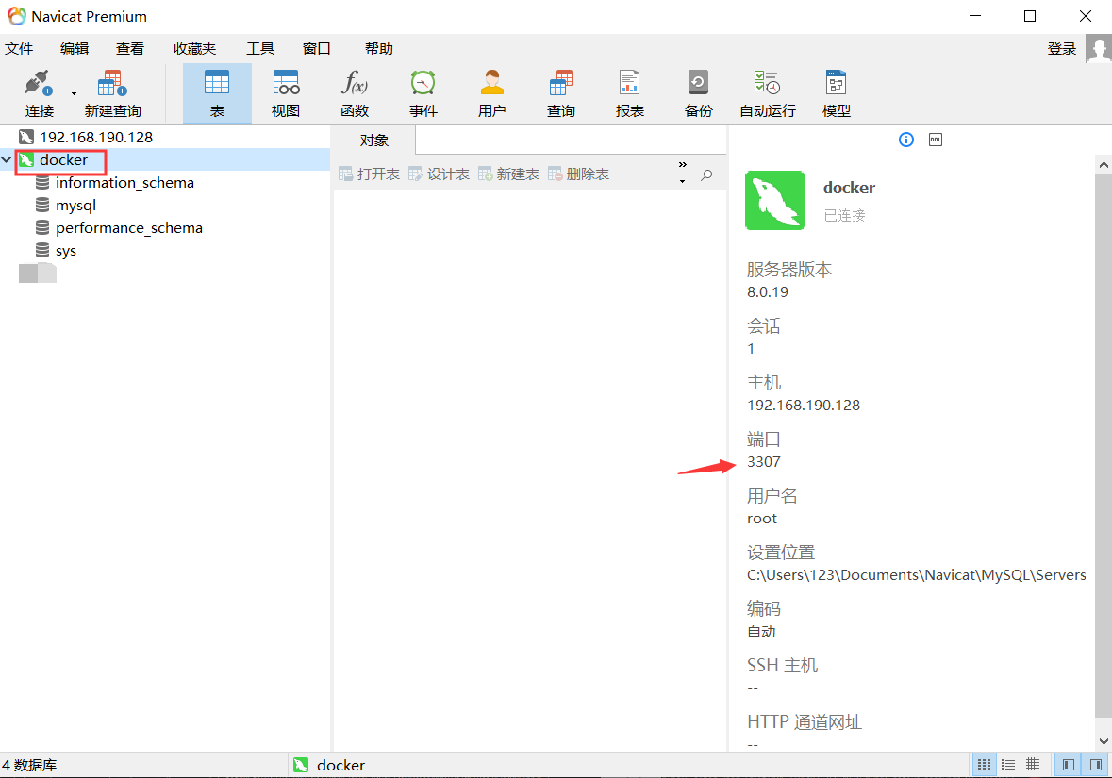Click the encoding value 自动
The height and width of the screenshot is (778, 1112).
tap(761, 632)
